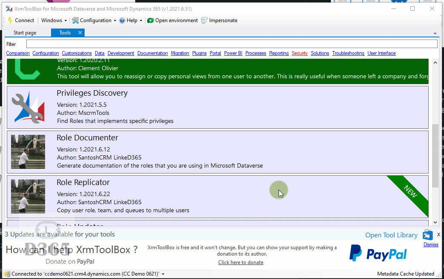
Task: Click the Configuration tools icon
Action: point(75,20)
